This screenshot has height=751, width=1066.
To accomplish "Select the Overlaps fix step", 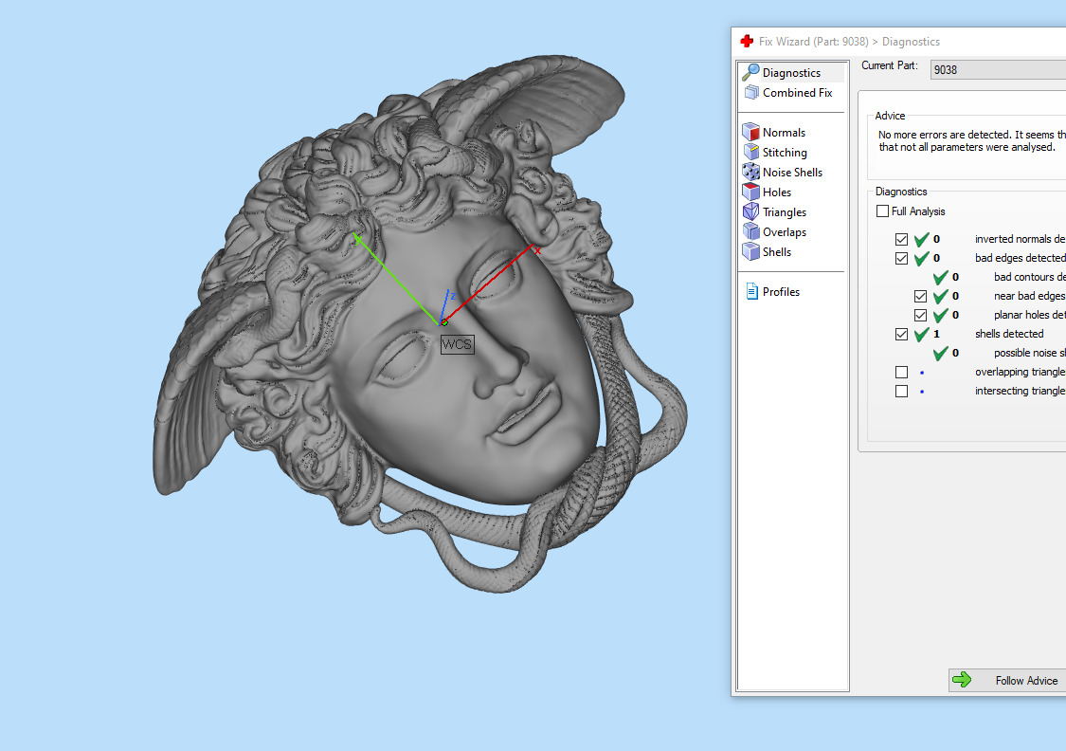I will pyautogui.click(x=774, y=231).
